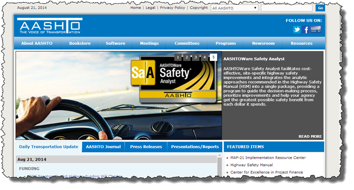
Task: Switch to the Presentations/Reports tab
Action: tap(195, 147)
